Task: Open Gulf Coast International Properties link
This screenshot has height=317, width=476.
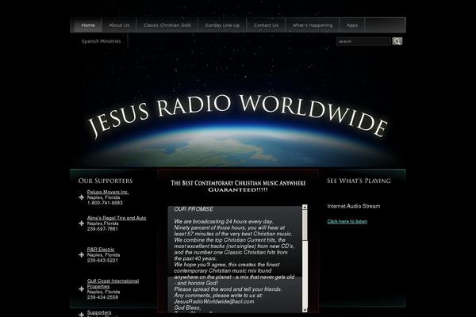Action: point(113,284)
